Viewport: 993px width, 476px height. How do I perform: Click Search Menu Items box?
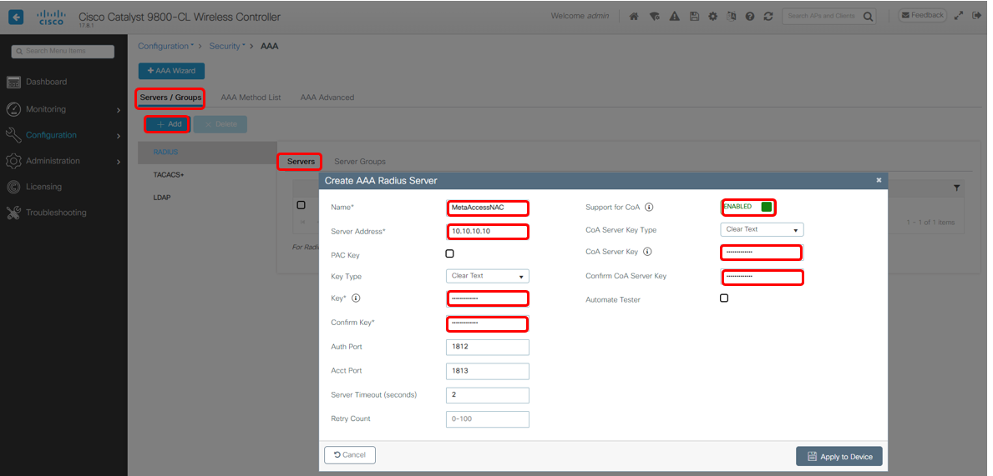(x=63, y=51)
